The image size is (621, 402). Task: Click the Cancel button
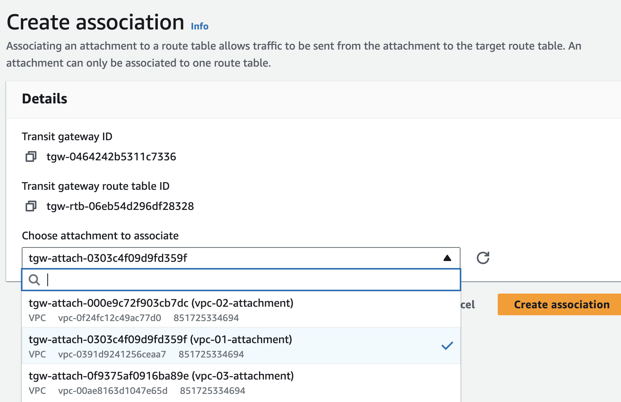468,304
